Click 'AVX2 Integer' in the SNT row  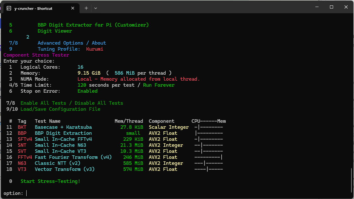166,145
